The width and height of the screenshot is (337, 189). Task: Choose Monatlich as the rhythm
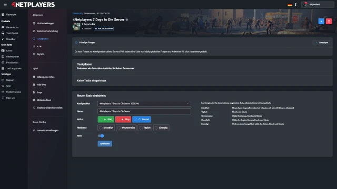tap(106, 128)
